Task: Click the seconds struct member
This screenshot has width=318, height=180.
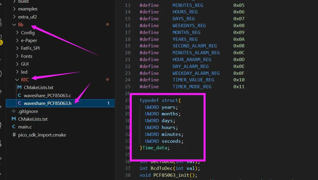Action: [x=171, y=141]
